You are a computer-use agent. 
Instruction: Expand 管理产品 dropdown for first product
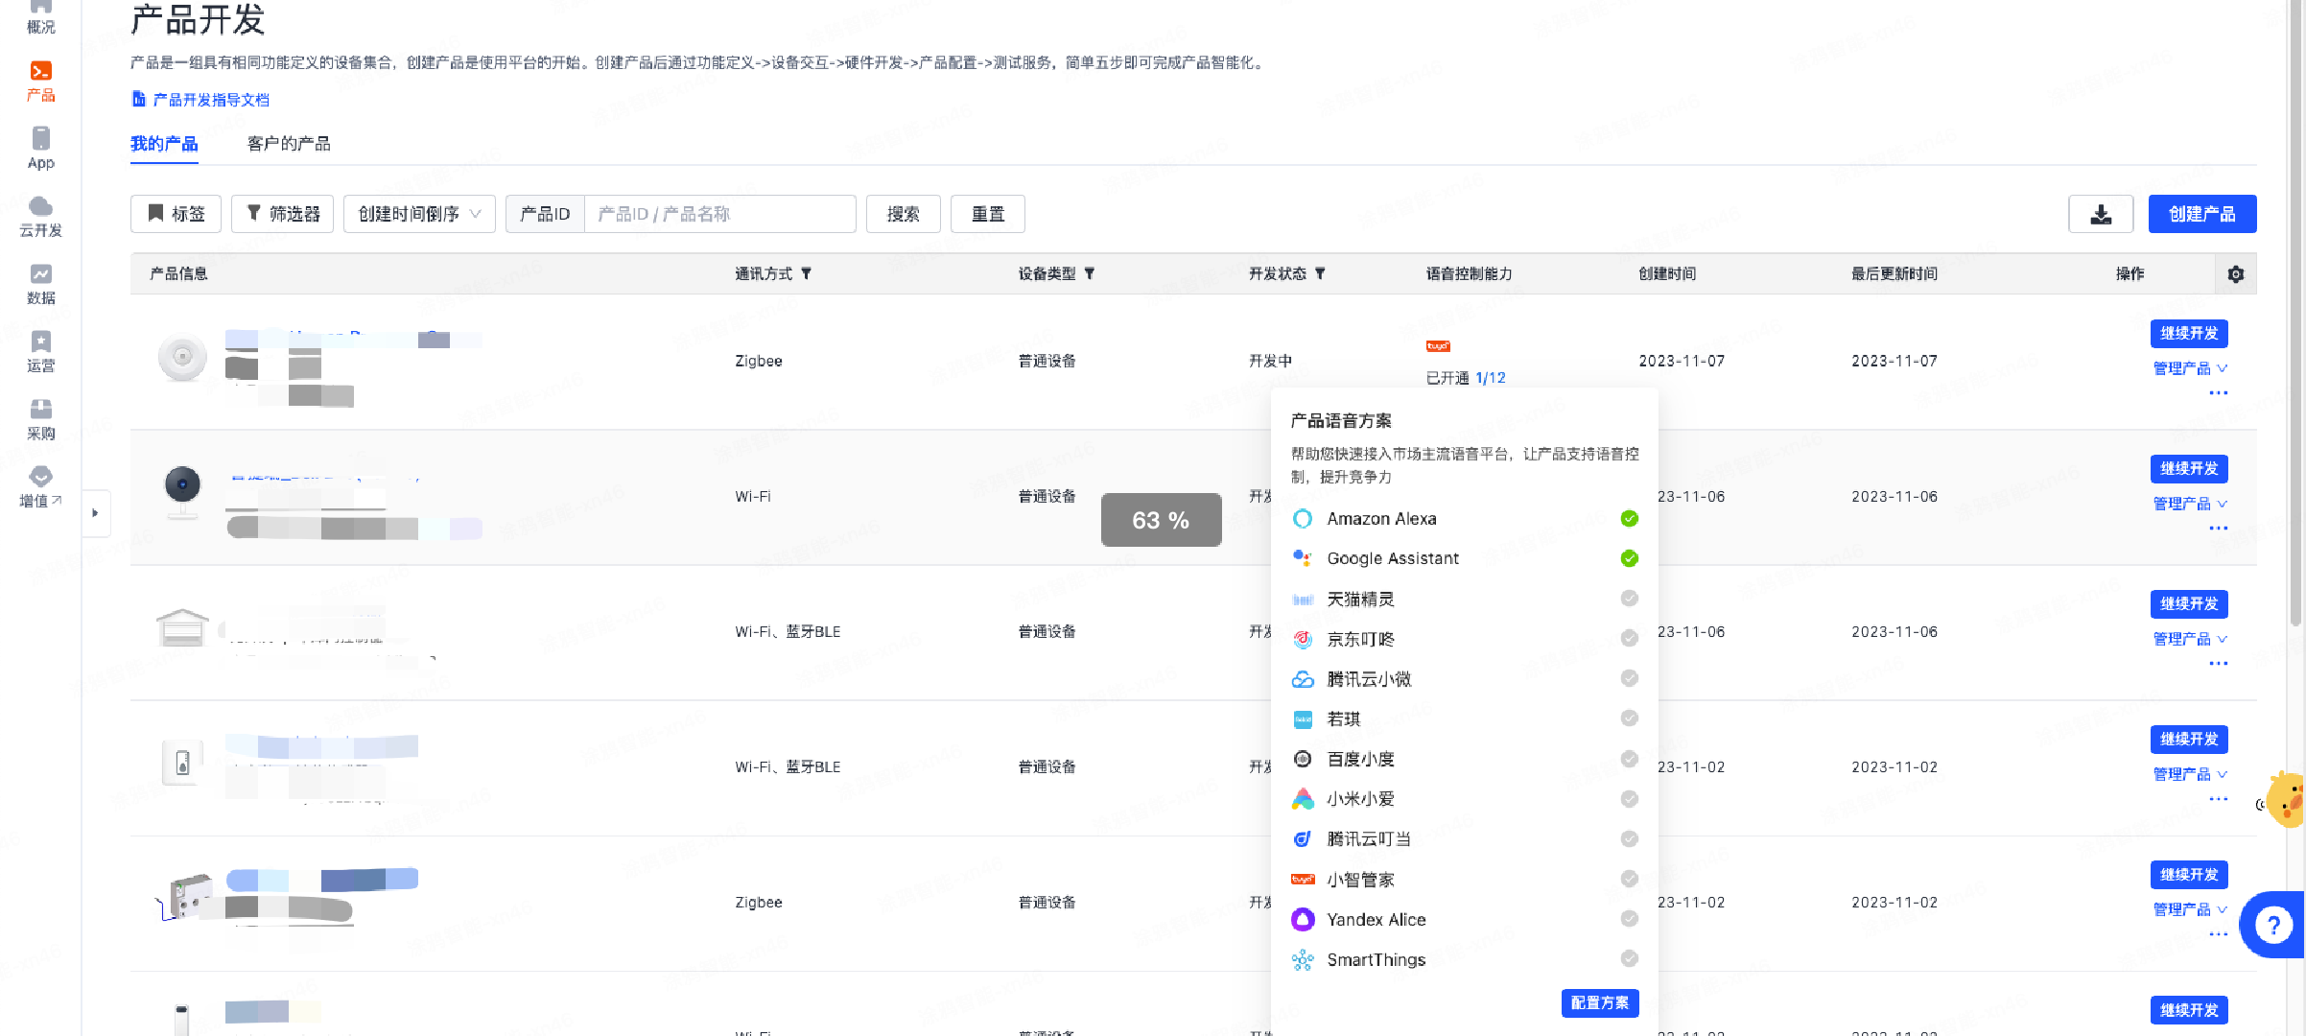point(2190,368)
